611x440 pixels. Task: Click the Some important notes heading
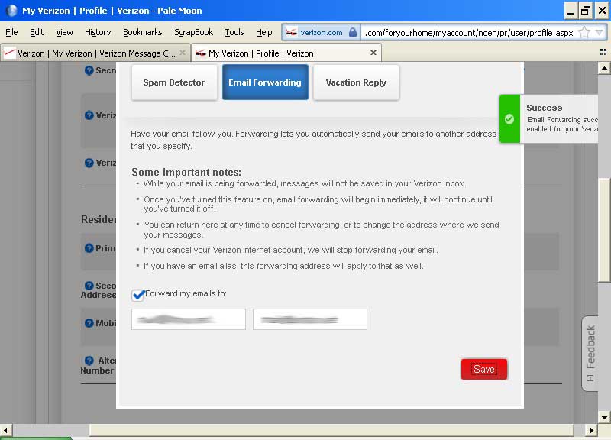(186, 172)
